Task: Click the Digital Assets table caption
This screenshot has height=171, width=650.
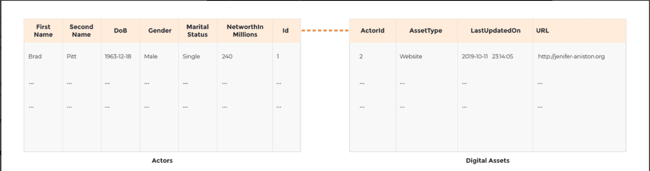Action: [x=487, y=160]
